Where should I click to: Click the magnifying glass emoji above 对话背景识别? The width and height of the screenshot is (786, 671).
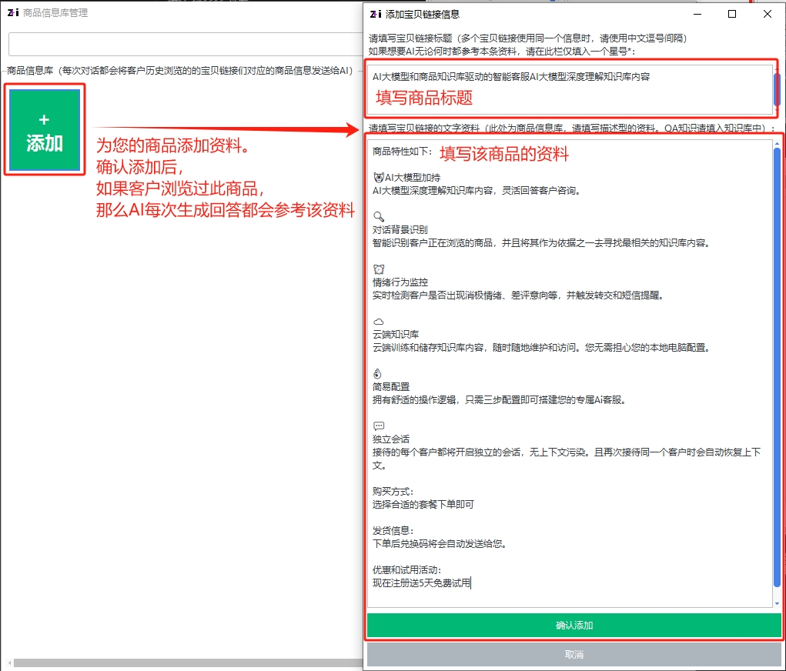379,216
